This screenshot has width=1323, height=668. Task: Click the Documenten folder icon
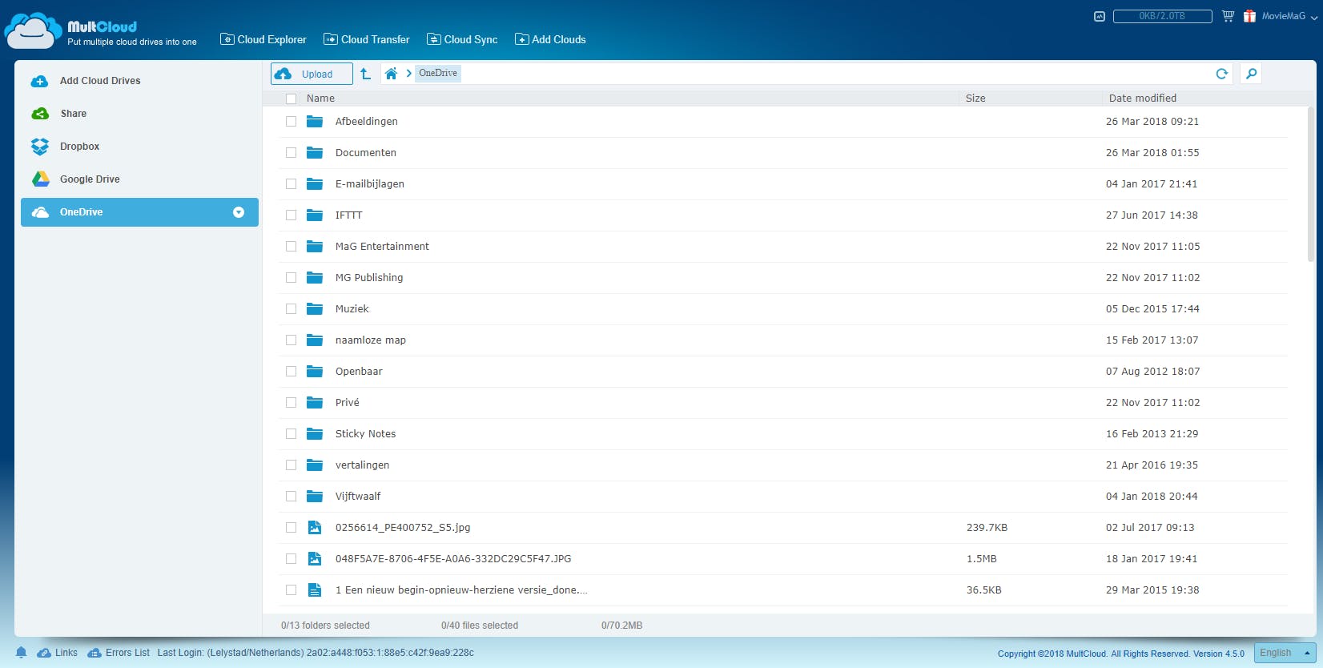[315, 153]
